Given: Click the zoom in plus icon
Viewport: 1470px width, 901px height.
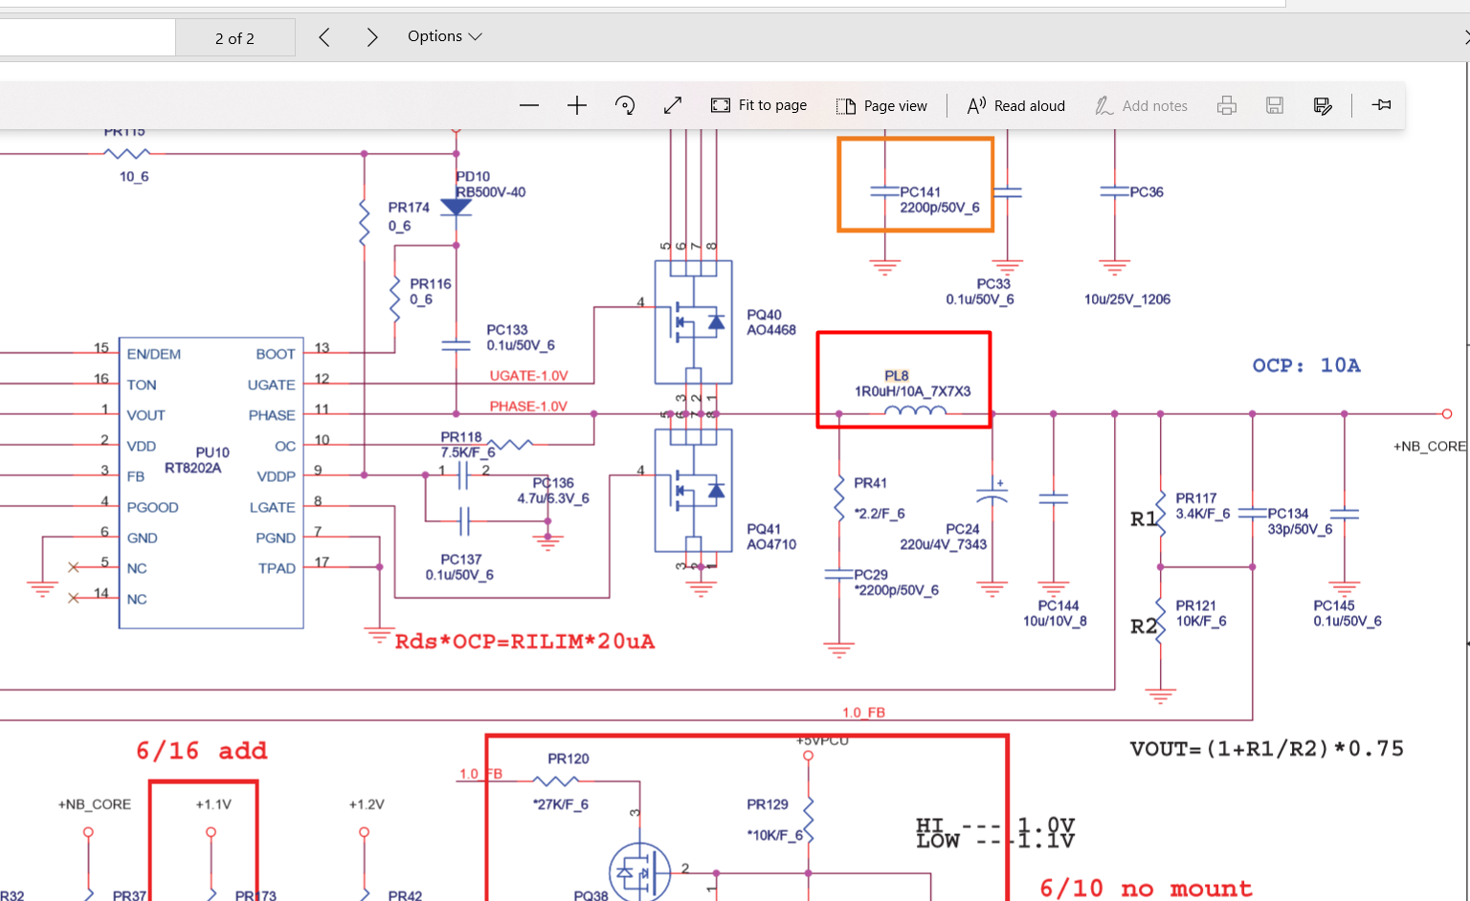Looking at the screenshot, I should point(576,105).
